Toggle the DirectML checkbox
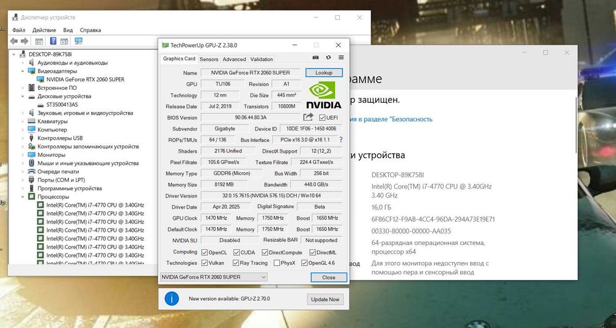The image size is (616, 328). [313, 252]
